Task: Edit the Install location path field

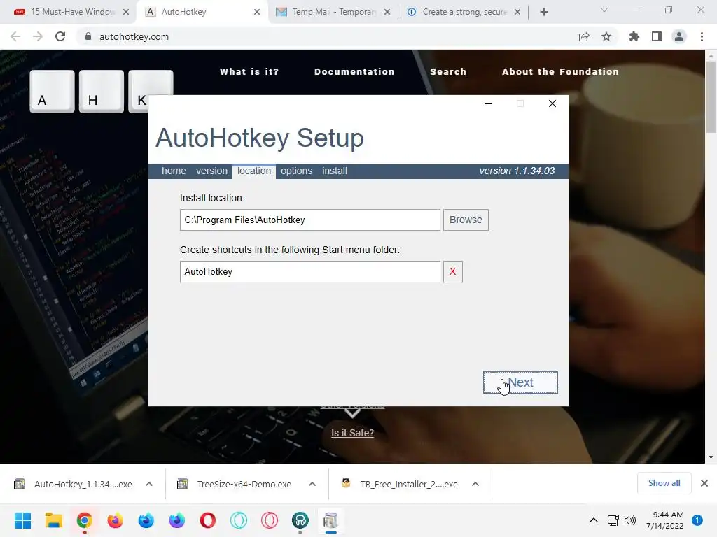Action: (310, 220)
